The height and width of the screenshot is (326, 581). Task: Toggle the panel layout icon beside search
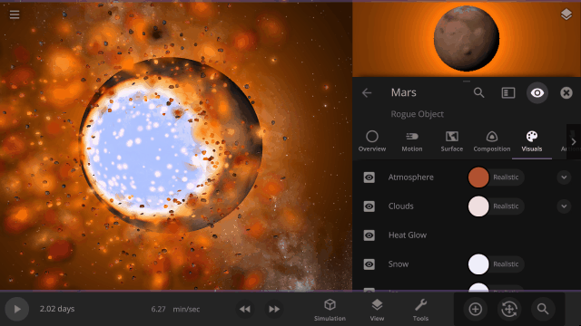point(508,92)
